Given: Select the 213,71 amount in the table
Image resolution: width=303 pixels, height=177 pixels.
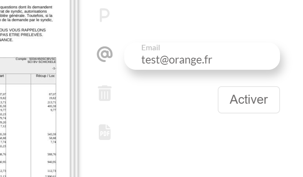Looking at the screenshot, I should (x=51, y=102).
